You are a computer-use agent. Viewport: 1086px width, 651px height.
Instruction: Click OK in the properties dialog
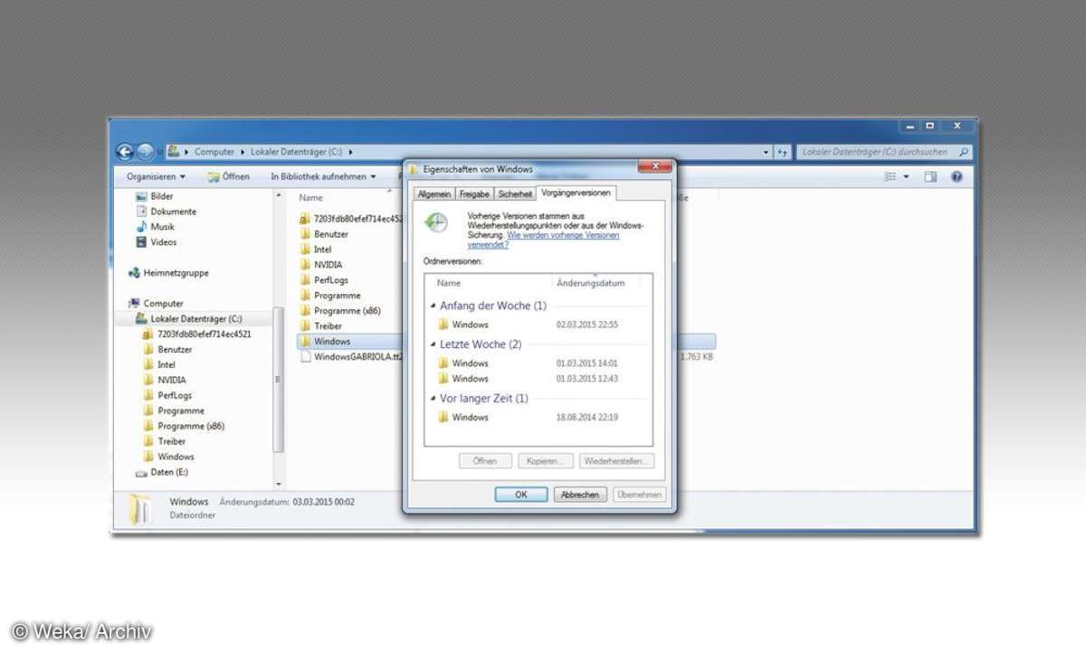[x=521, y=495]
